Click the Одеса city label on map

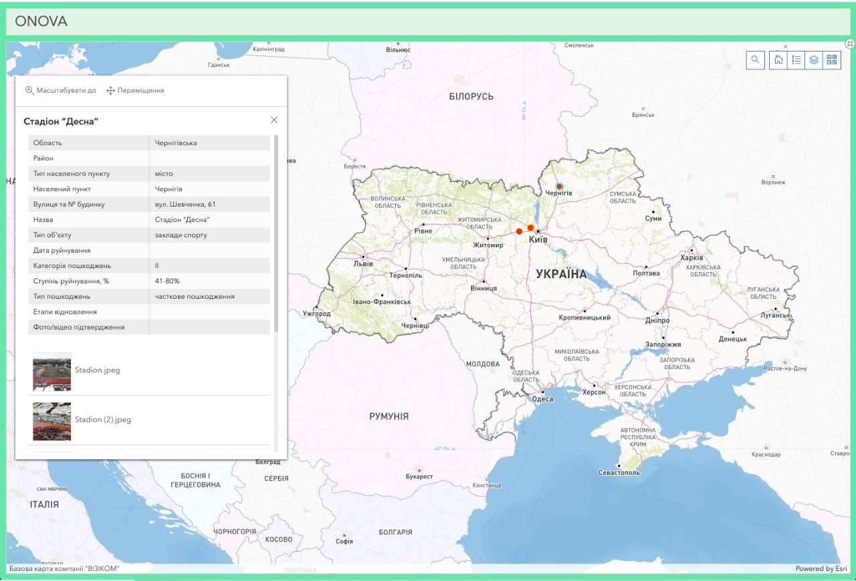[542, 399]
